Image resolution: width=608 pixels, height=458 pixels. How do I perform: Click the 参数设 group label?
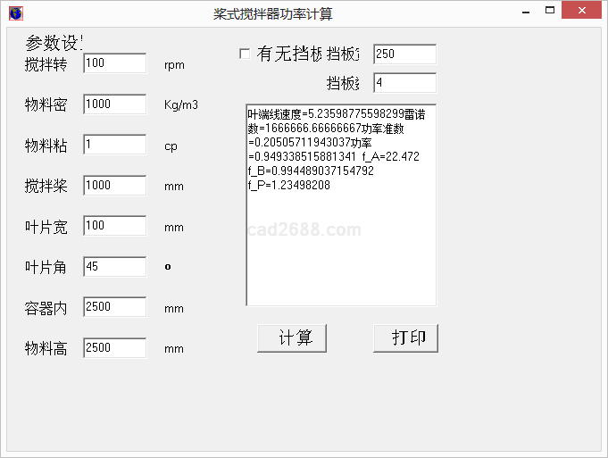[54, 42]
